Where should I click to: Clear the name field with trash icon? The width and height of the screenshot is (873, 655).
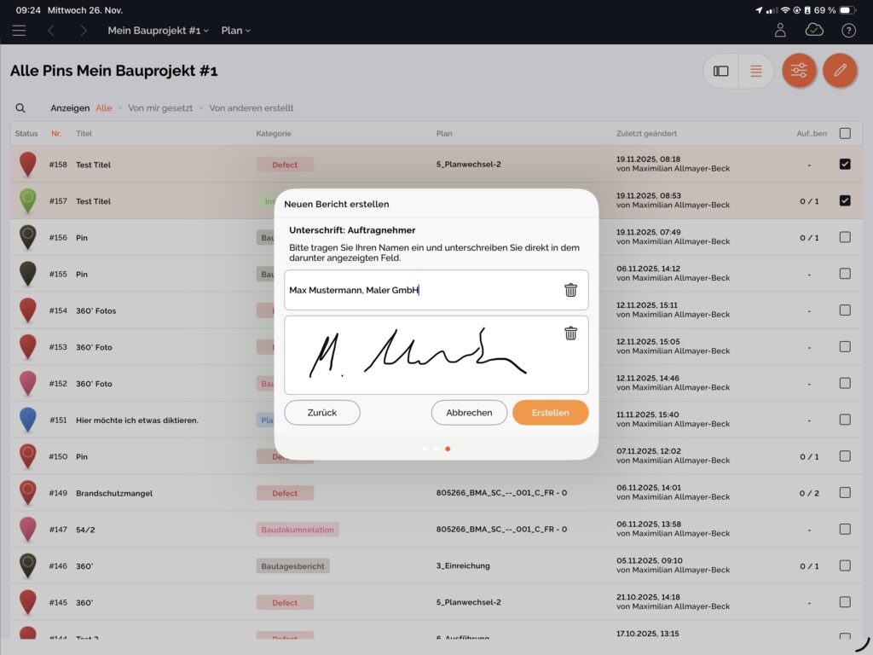coord(570,290)
